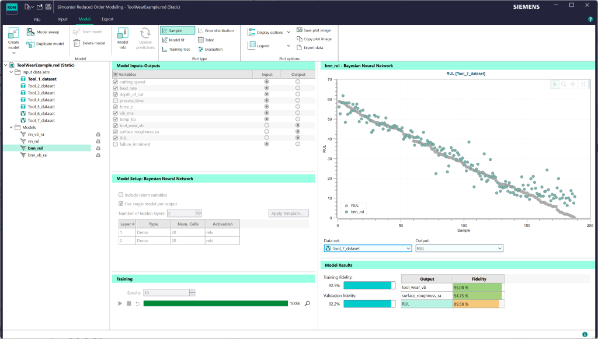Image resolution: width=598 pixels, height=339 pixels.
Task: Open the Data set dropdown
Action: point(368,249)
